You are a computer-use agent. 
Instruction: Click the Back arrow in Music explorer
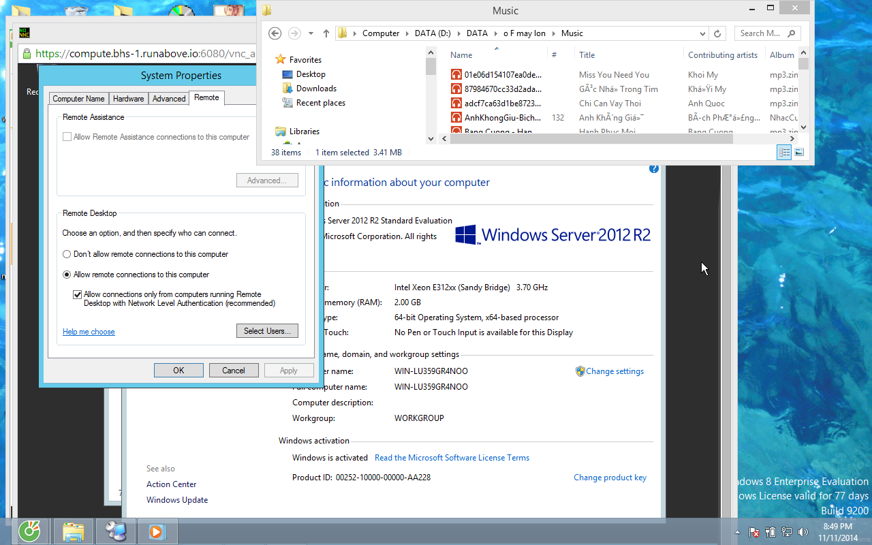[275, 33]
